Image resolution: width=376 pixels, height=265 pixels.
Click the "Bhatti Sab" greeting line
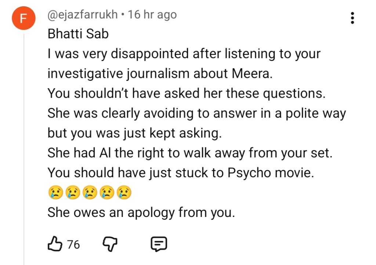coord(78,34)
